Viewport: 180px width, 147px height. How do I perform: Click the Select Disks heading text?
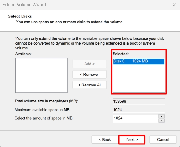pyautogui.click(x=20, y=16)
